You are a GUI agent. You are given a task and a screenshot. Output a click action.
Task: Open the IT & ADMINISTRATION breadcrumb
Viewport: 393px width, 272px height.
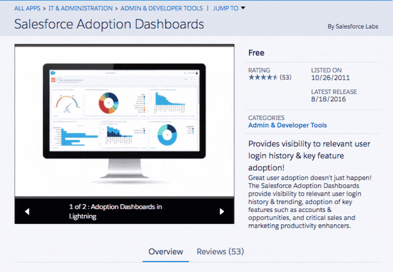pos(80,8)
